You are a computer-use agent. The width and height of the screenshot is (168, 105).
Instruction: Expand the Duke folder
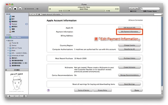click(8, 50)
